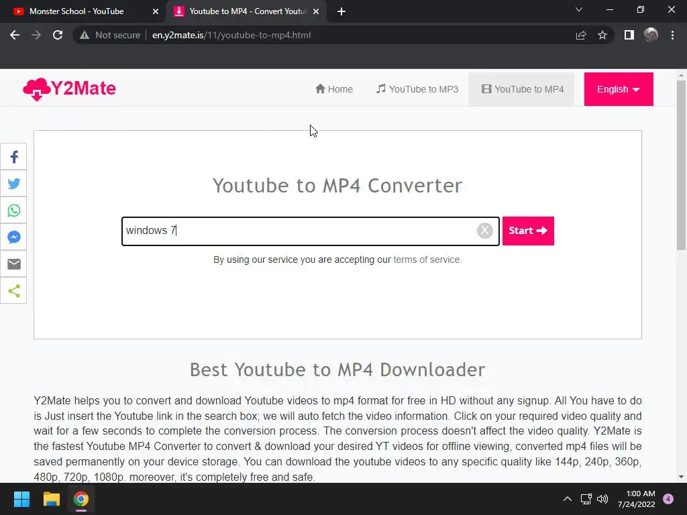Share this page from address bar icon
The image size is (687, 515).
click(581, 35)
